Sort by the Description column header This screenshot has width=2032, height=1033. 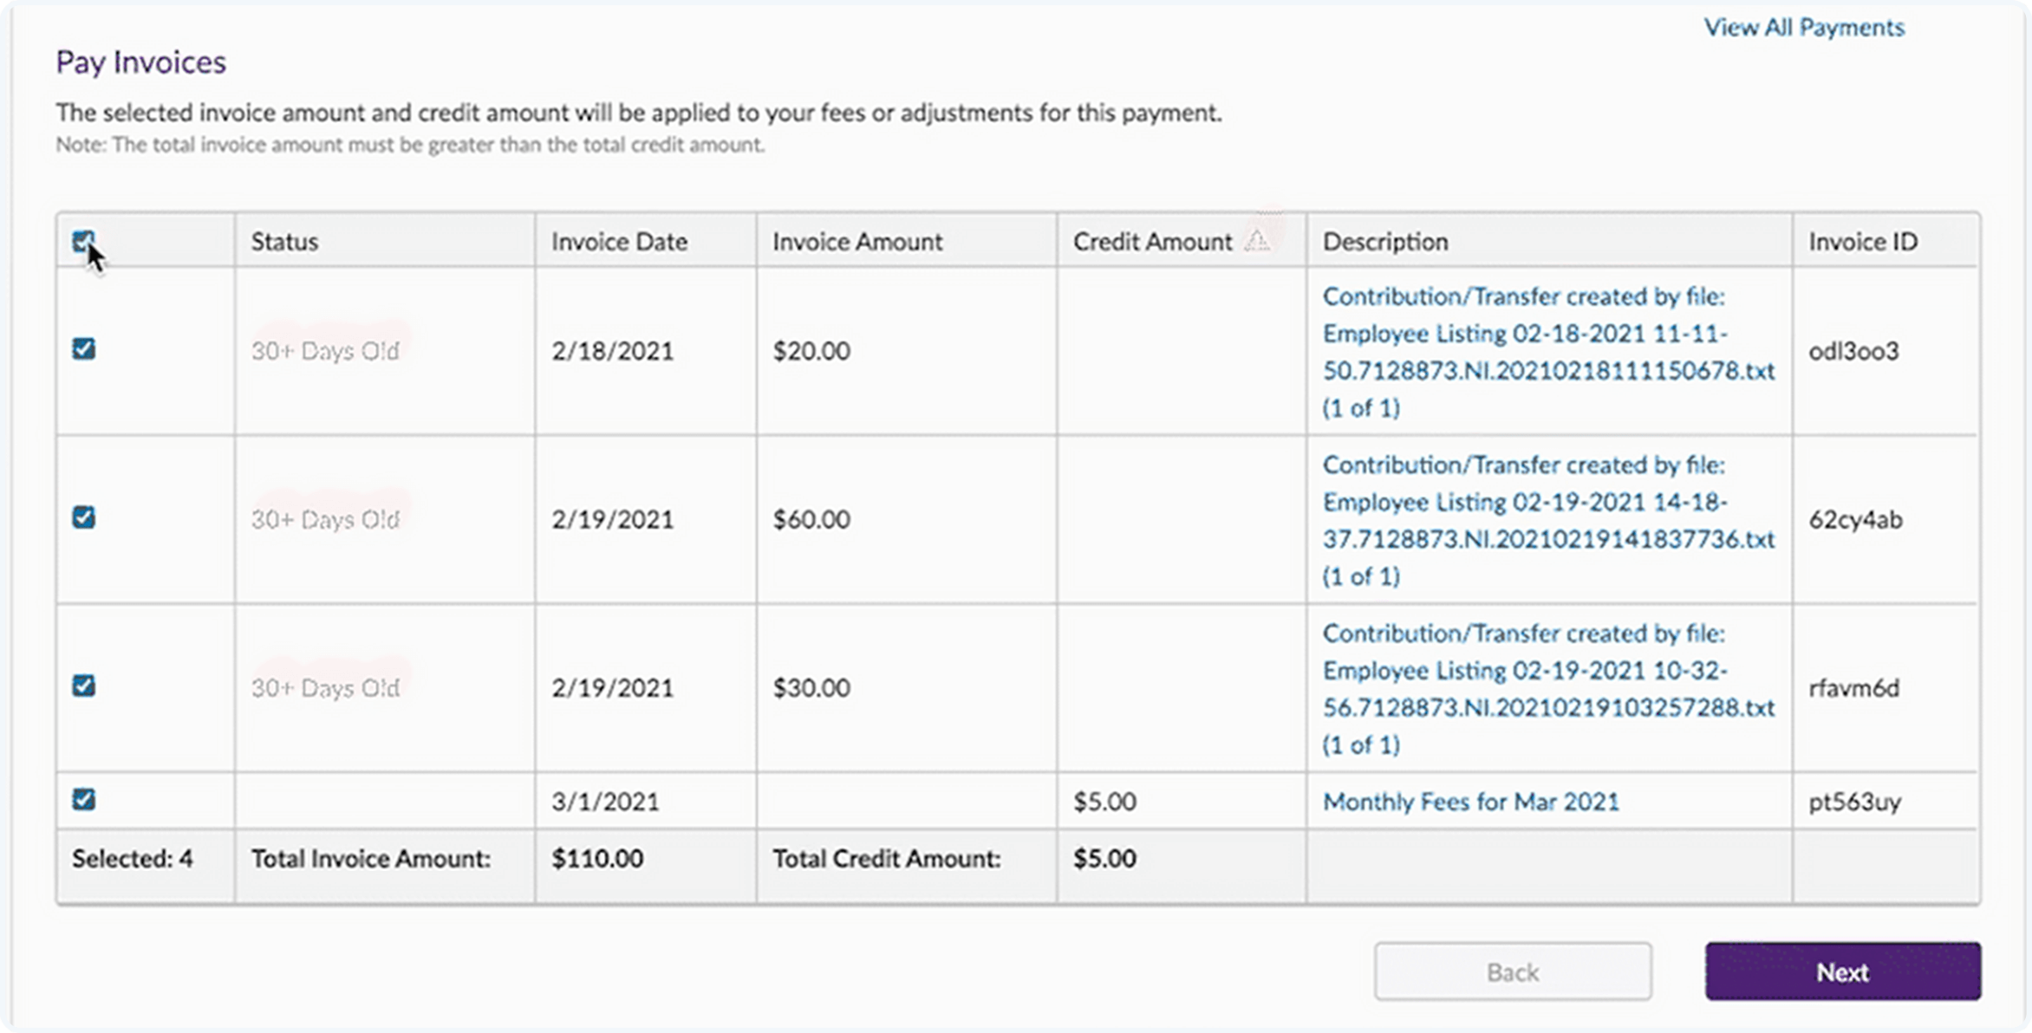pyautogui.click(x=1384, y=242)
